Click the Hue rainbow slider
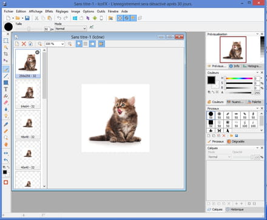This screenshot has width=267, height=220. pyautogui.click(x=239, y=78)
